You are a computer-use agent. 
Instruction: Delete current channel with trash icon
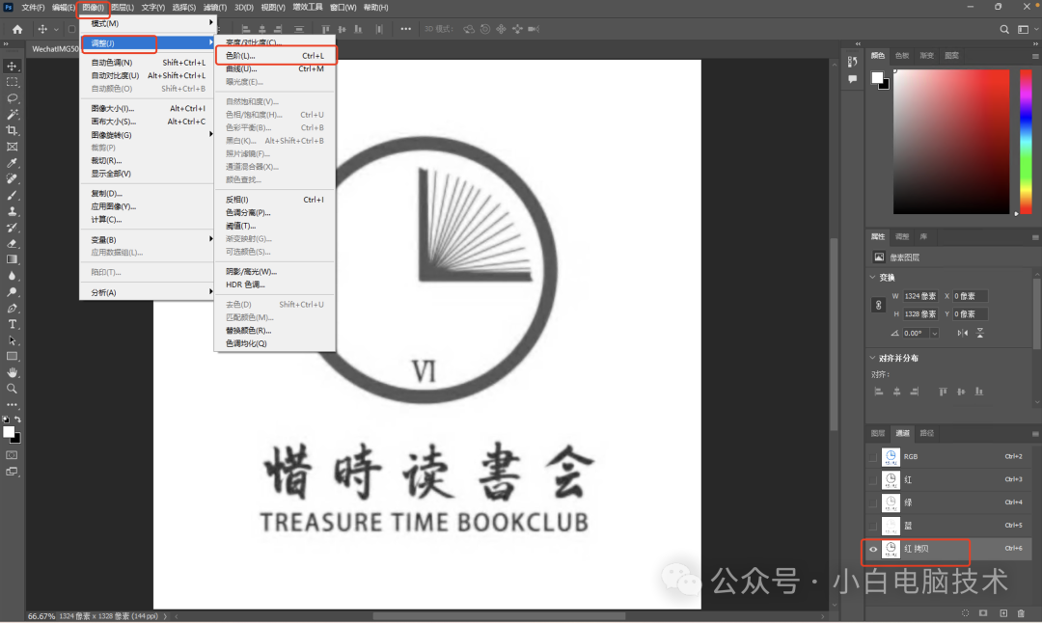coord(1022,613)
